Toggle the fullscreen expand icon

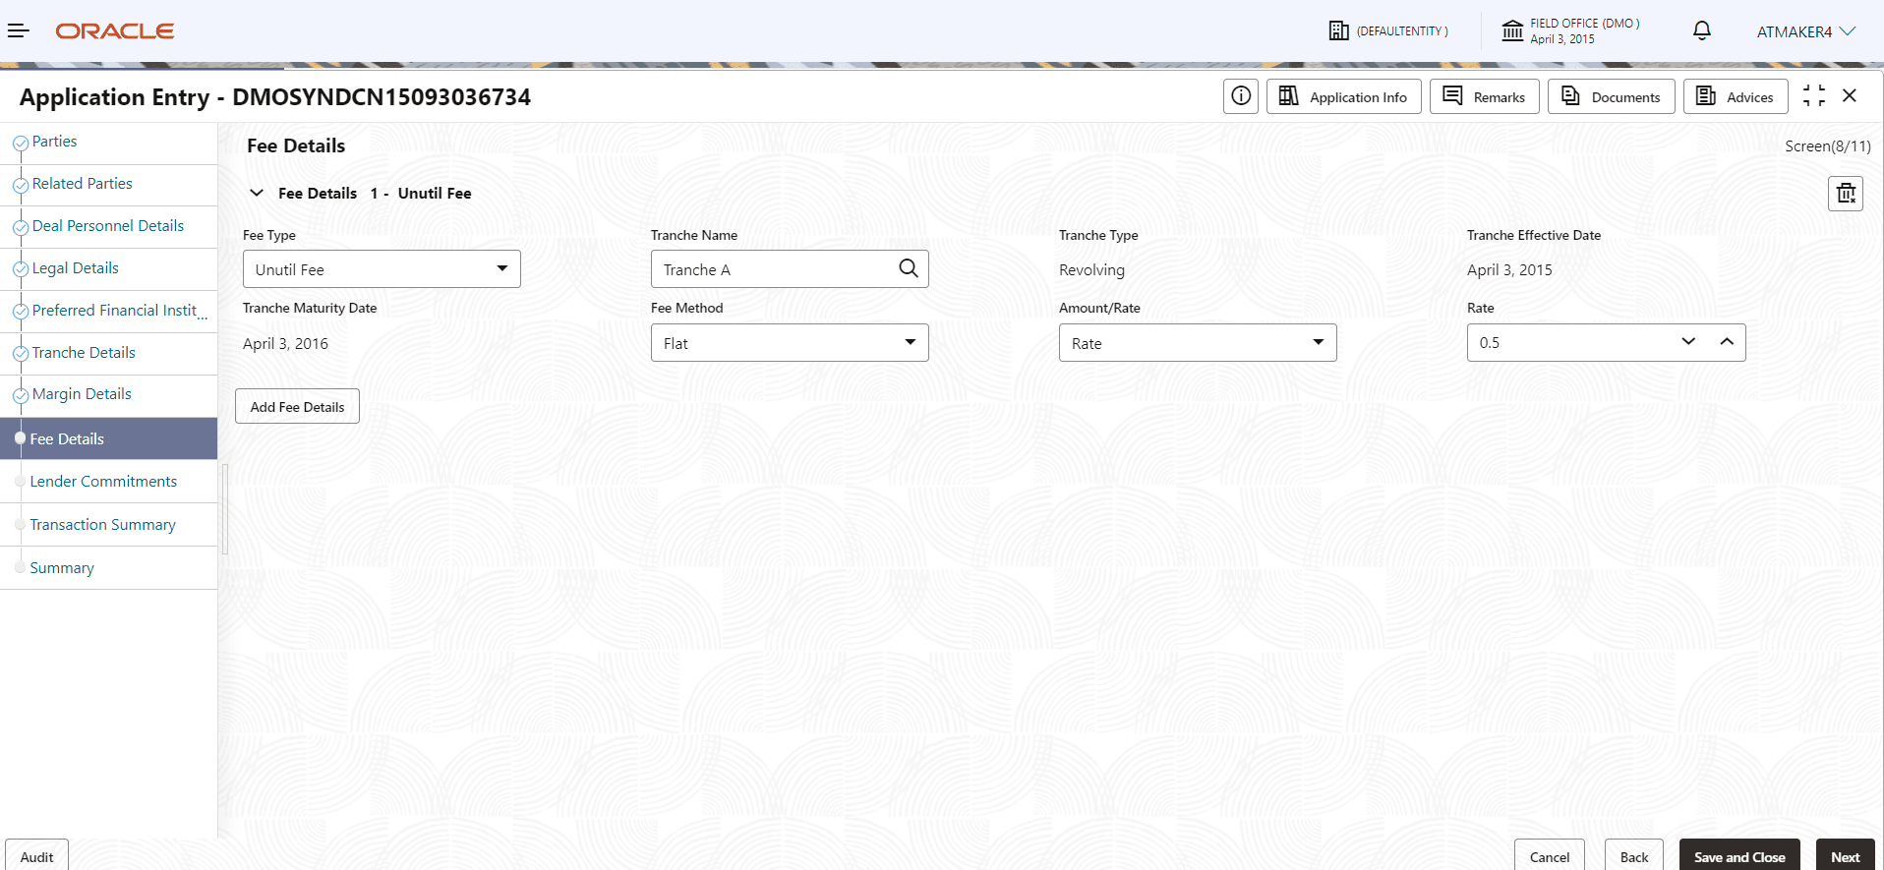point(1814,95)
